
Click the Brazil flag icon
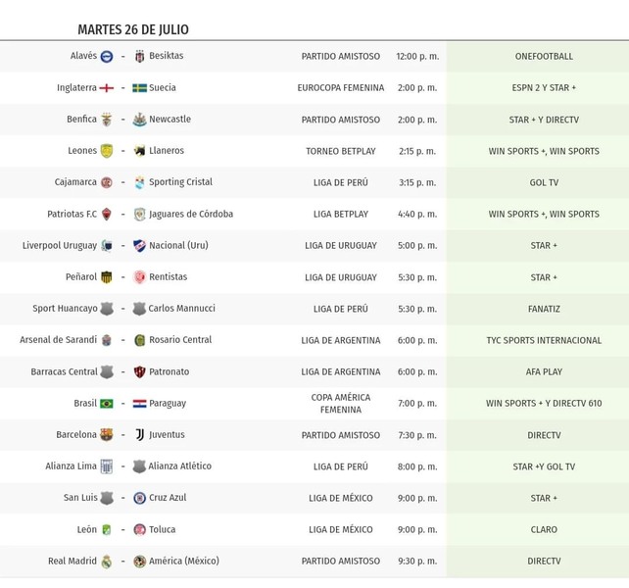coord(107,404)
